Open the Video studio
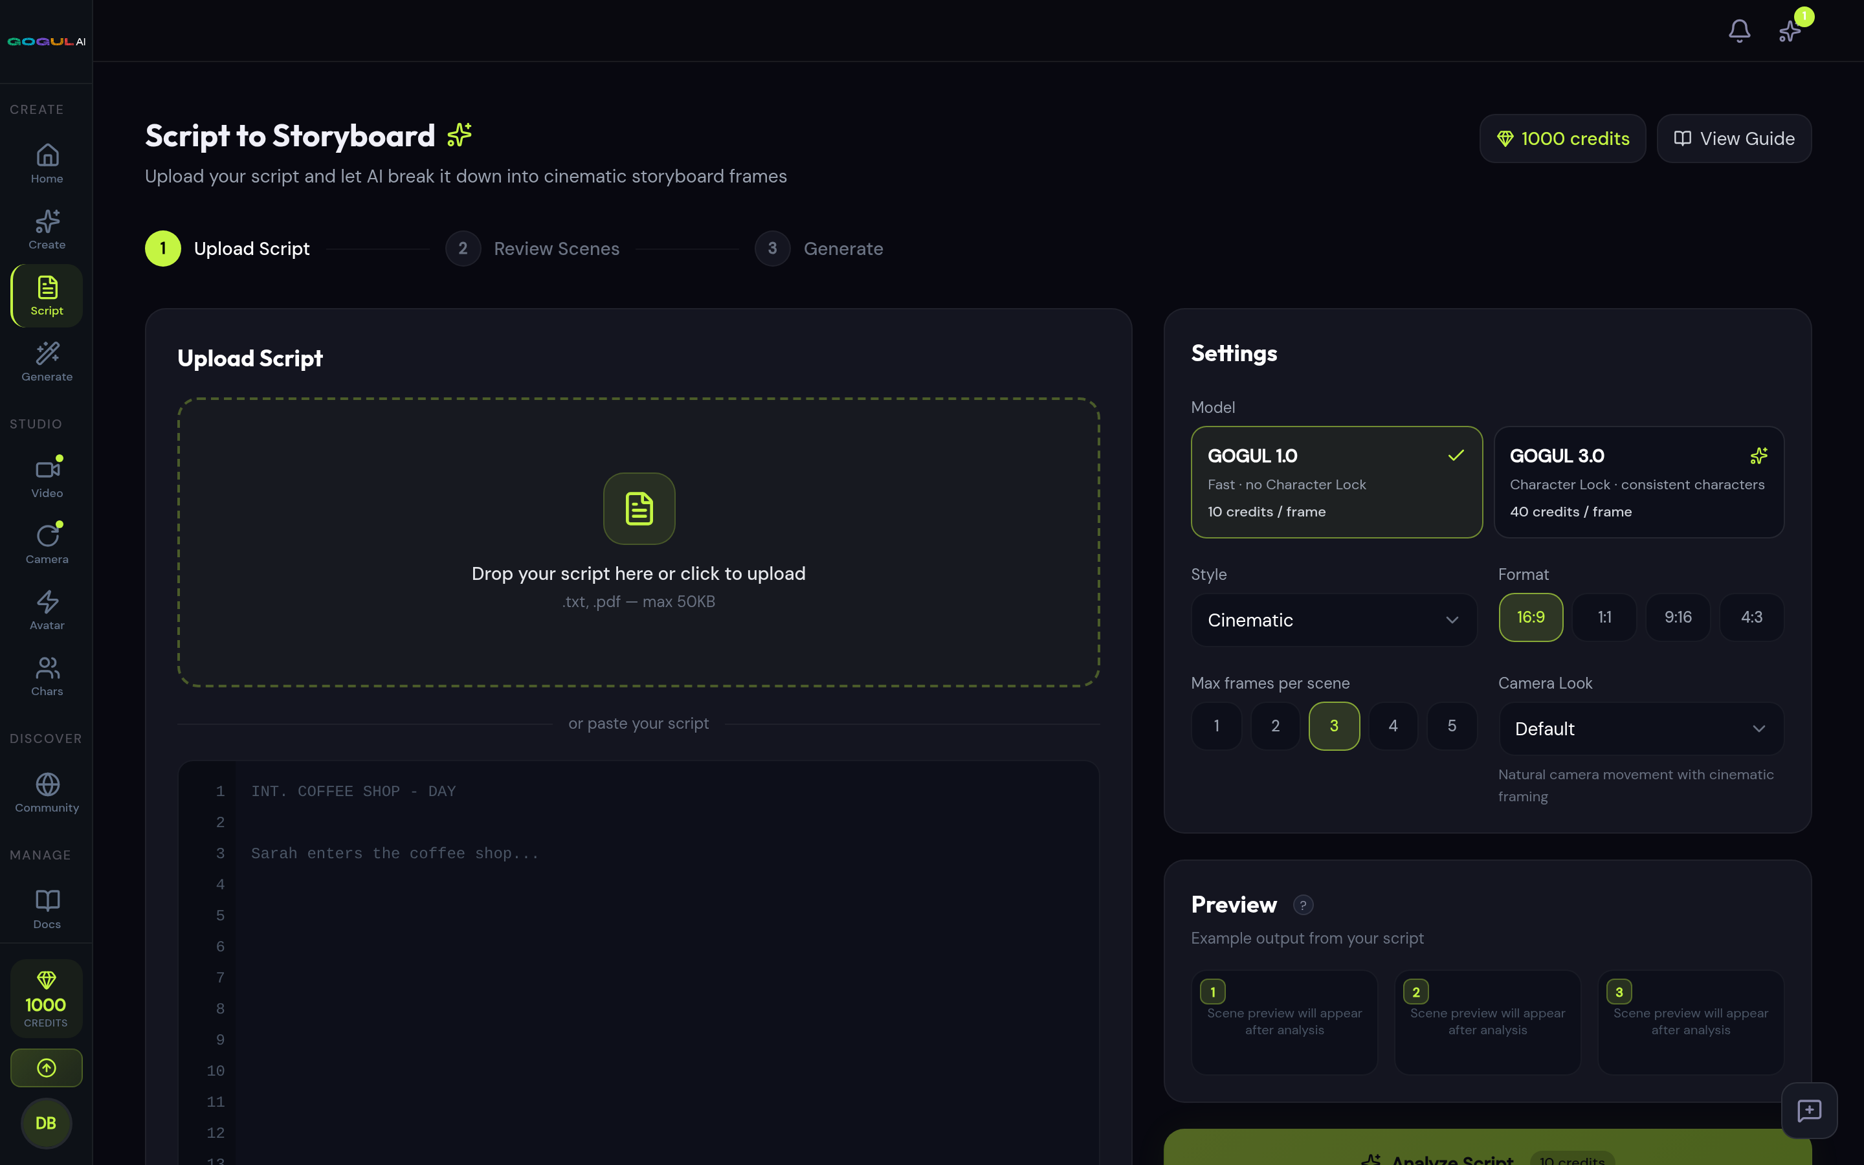The image size is (1864, 1165). point(47,478)
